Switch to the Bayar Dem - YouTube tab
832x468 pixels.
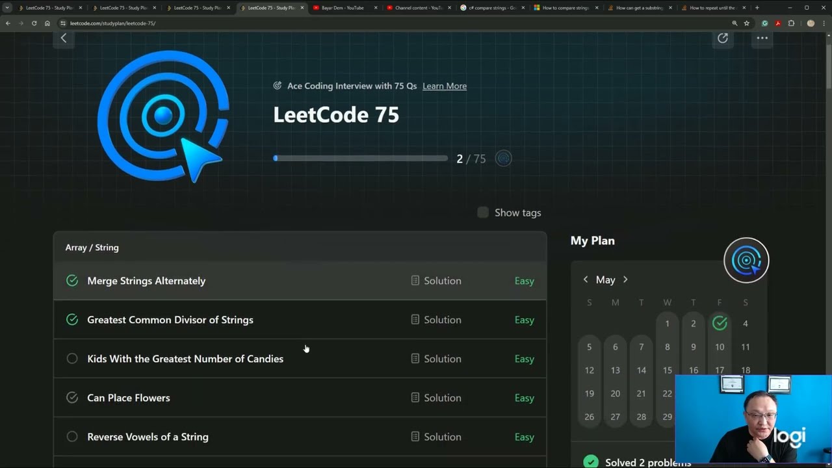(x=343, y=8)
